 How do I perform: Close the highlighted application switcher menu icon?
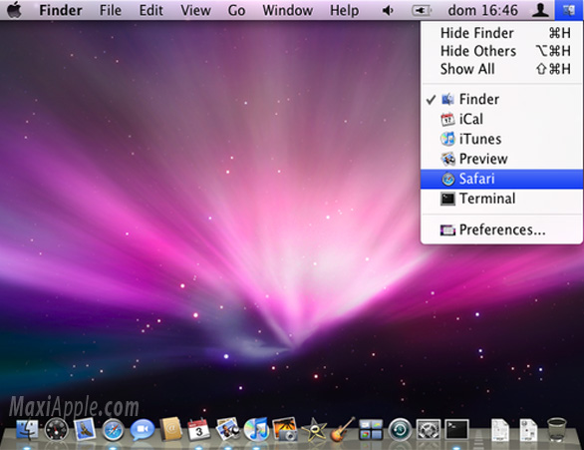569,10
